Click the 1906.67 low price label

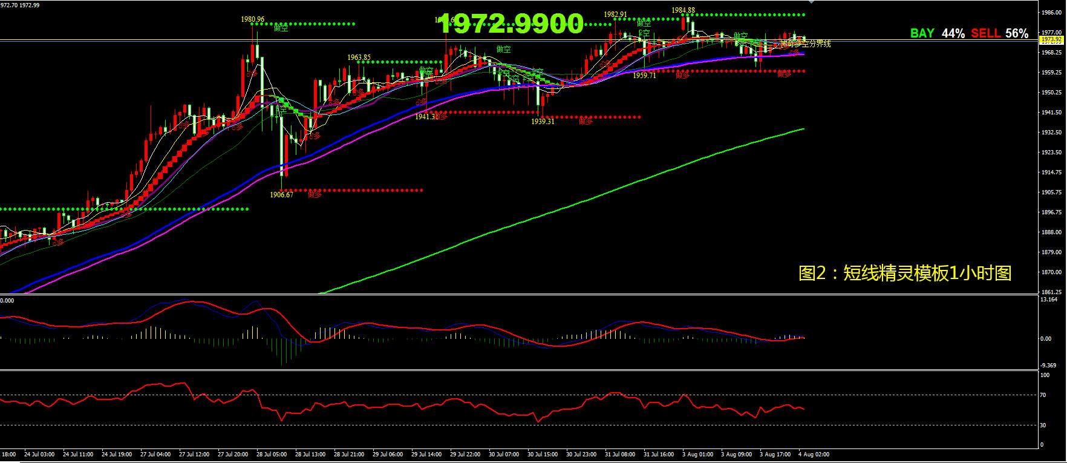(281, 195)
